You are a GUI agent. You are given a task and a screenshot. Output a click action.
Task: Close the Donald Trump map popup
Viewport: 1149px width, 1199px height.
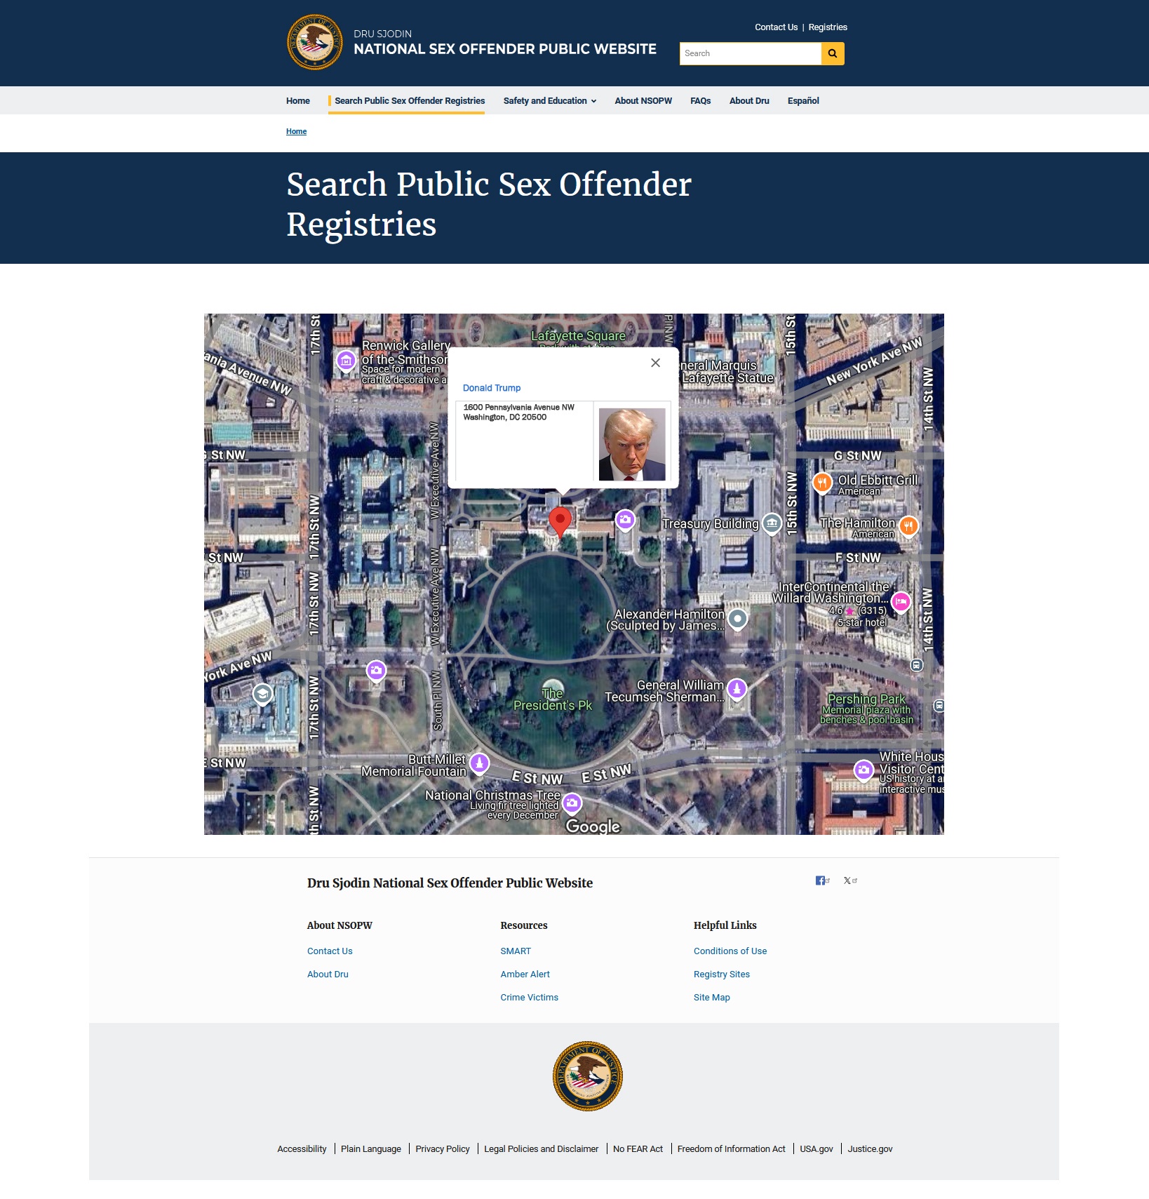[x=655, y=363]
